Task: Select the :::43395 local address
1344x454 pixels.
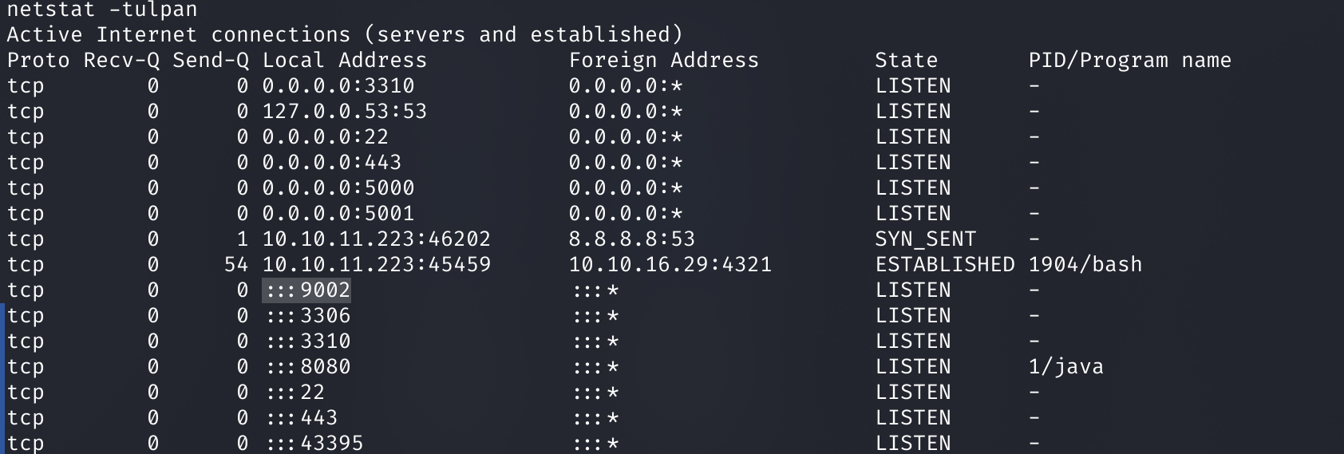Action: pyautogui.click(x=314, y=443)
